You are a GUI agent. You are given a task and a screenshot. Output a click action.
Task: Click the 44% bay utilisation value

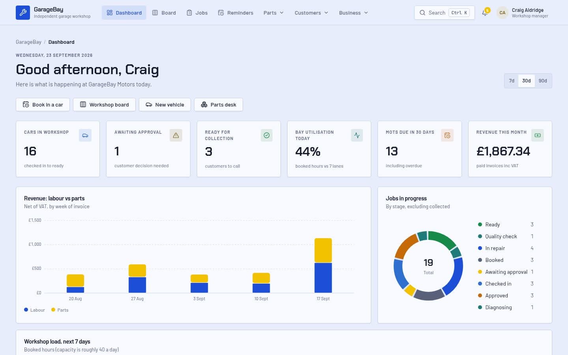pos(308,151)
